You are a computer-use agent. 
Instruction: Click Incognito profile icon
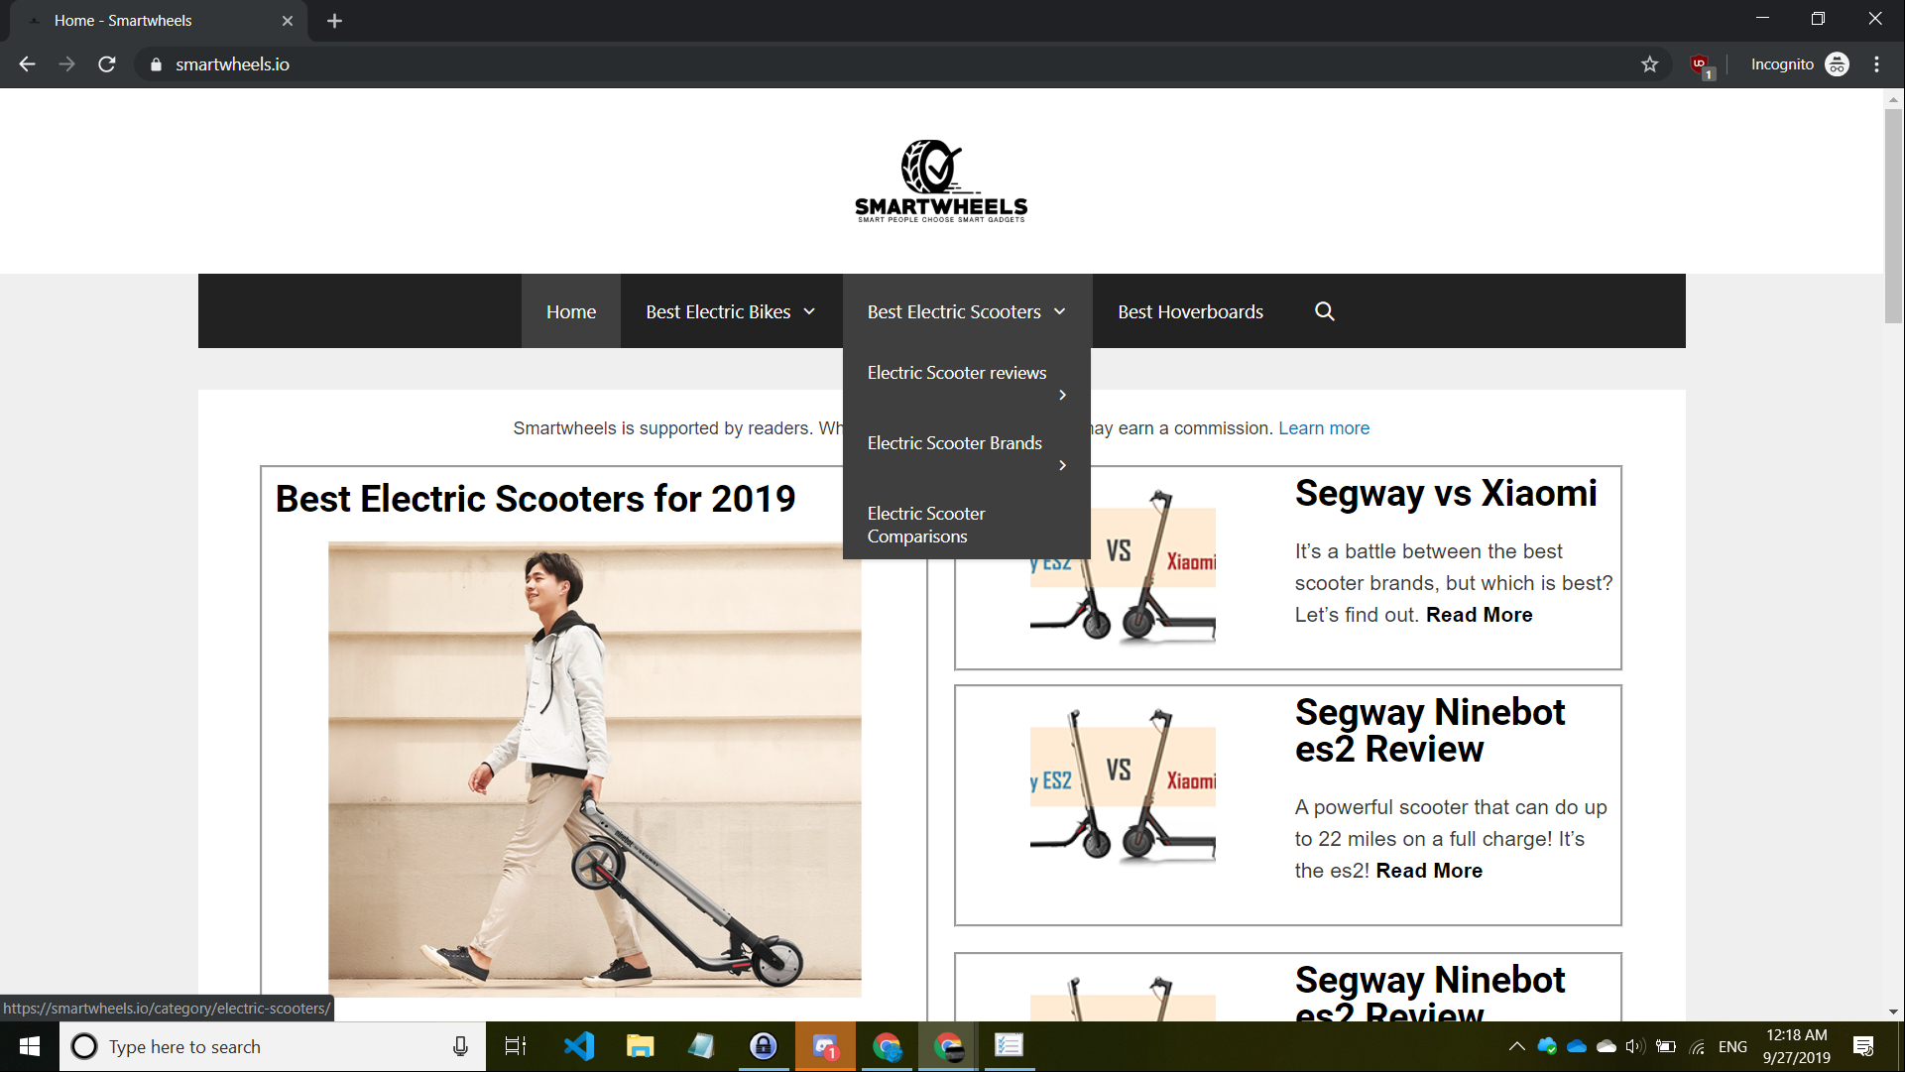pos(1837,64)
